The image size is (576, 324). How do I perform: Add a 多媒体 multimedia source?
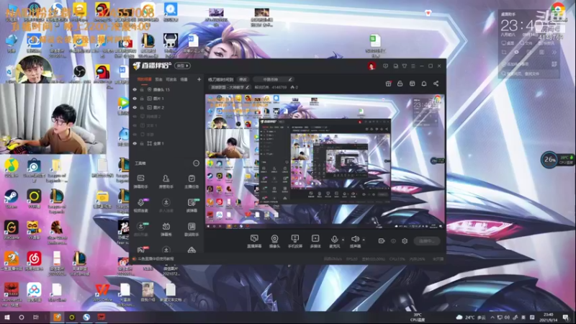click(315, 241)
